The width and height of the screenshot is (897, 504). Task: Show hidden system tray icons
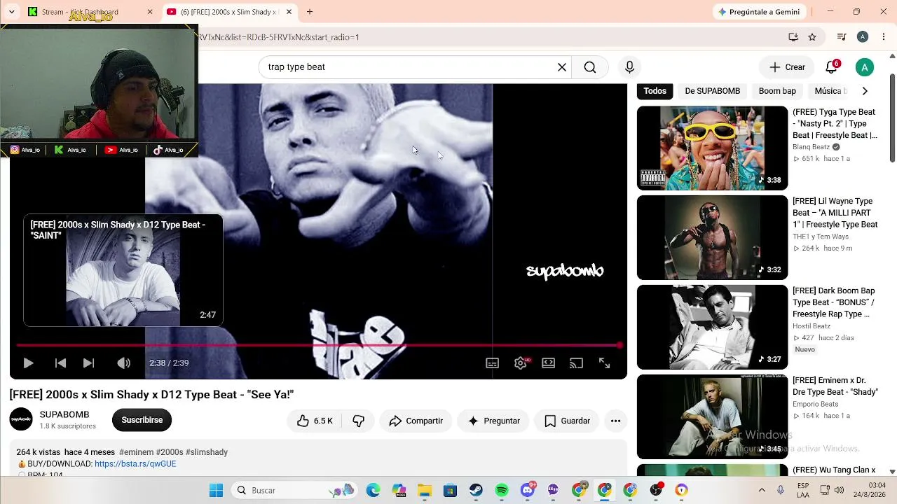(x=762, y=490)
